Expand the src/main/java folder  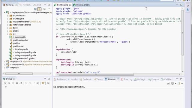point(7,16)
